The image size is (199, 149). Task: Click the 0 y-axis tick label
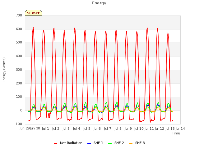(21, 111)
